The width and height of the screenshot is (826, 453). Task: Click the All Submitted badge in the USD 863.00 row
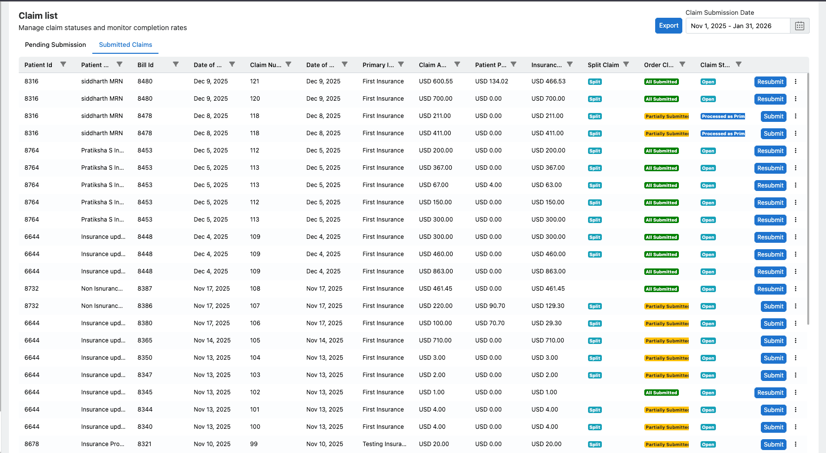(662, 272)
